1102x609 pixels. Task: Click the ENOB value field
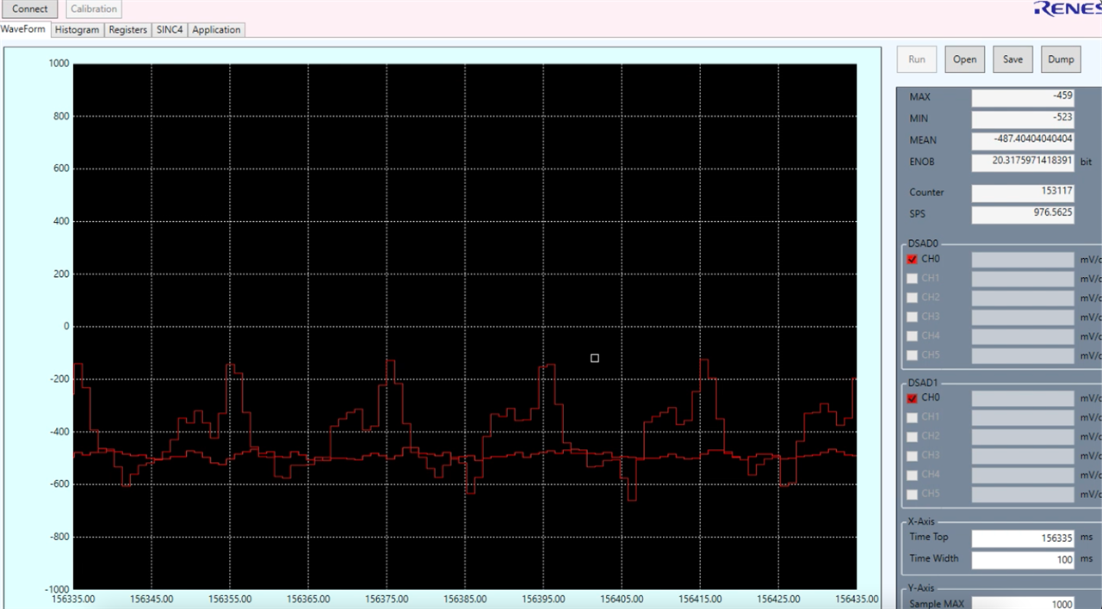tap(1023, 162)
